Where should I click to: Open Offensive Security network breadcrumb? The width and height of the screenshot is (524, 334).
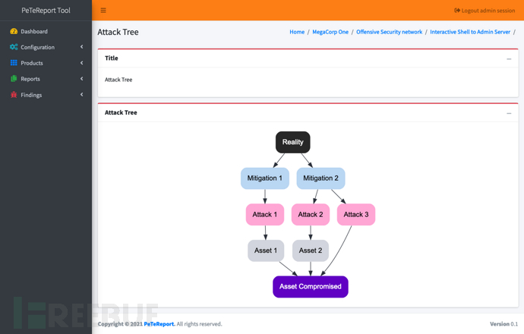(389, 32)
